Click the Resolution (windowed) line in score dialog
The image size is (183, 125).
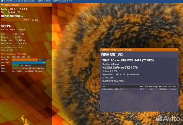click(x=120, y=75)
